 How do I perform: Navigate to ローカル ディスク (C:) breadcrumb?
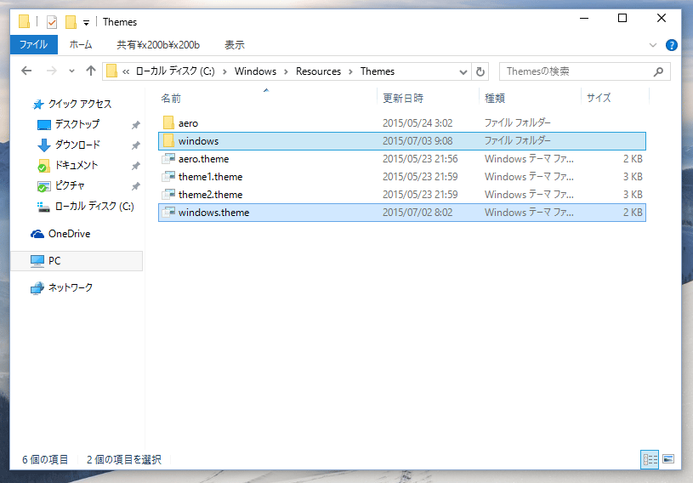click(x=175, y=71)
